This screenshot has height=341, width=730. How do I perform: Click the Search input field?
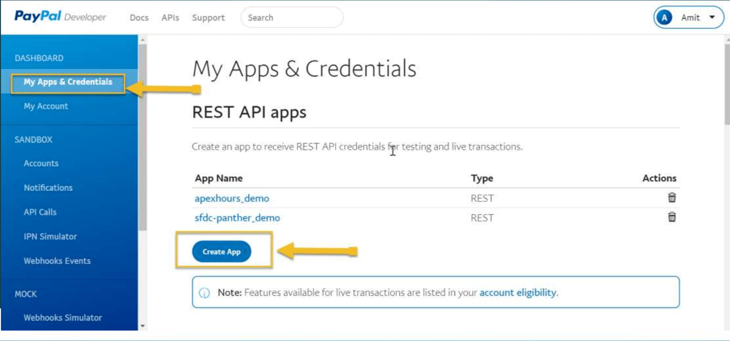[x=292, y=18]
